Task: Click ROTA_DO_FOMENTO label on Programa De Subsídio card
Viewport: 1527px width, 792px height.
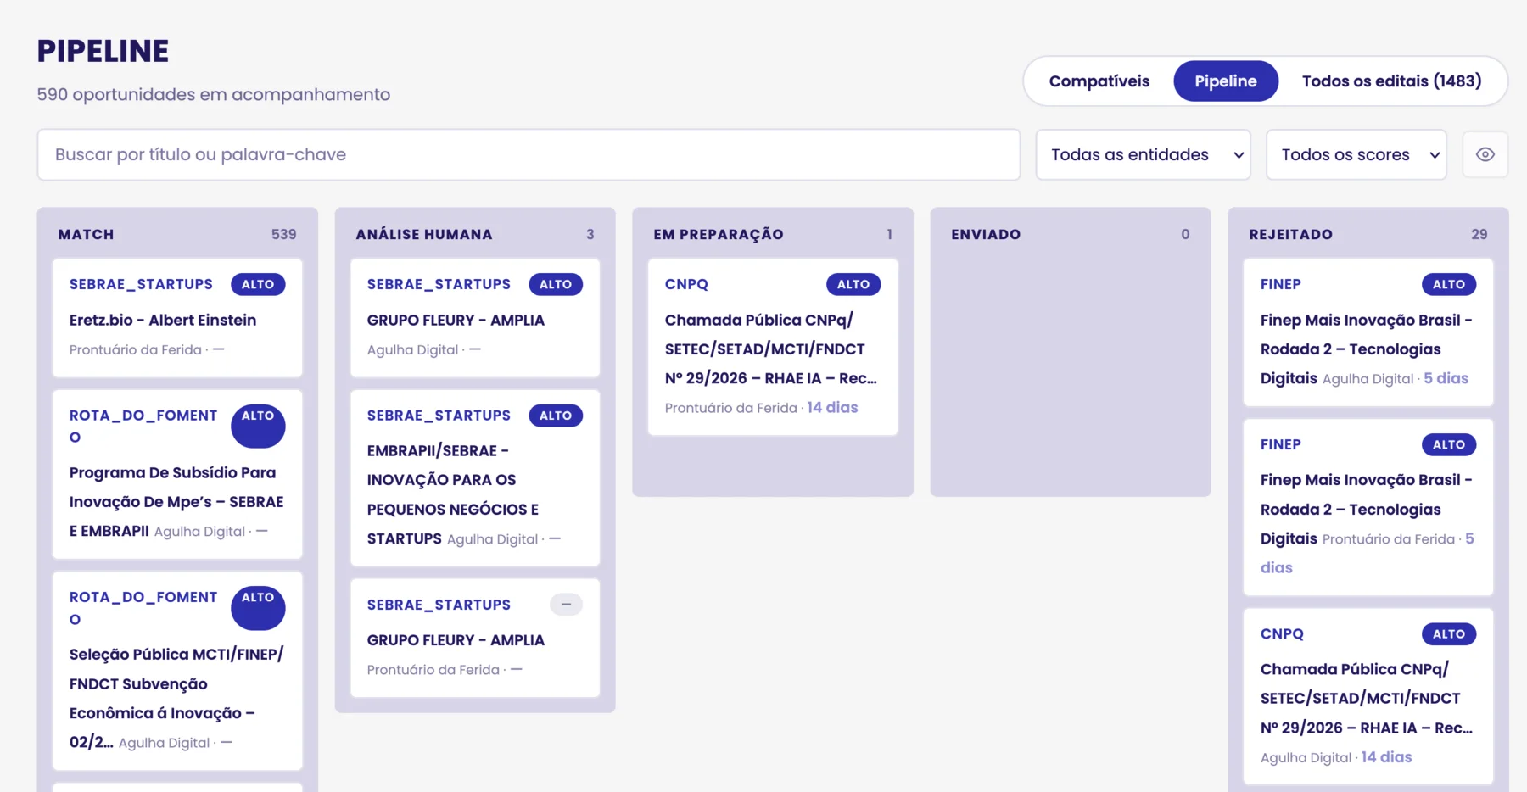Action: click(143, 426)
